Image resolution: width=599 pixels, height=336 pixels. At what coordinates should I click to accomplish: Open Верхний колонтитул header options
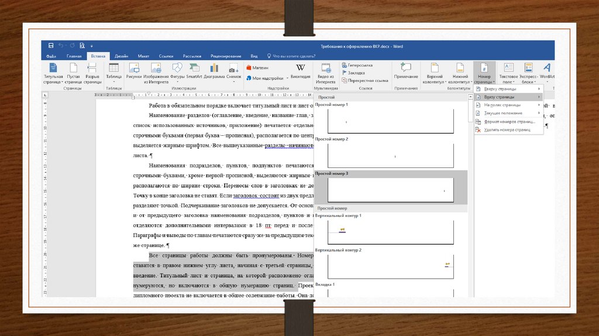coord(435,73)
